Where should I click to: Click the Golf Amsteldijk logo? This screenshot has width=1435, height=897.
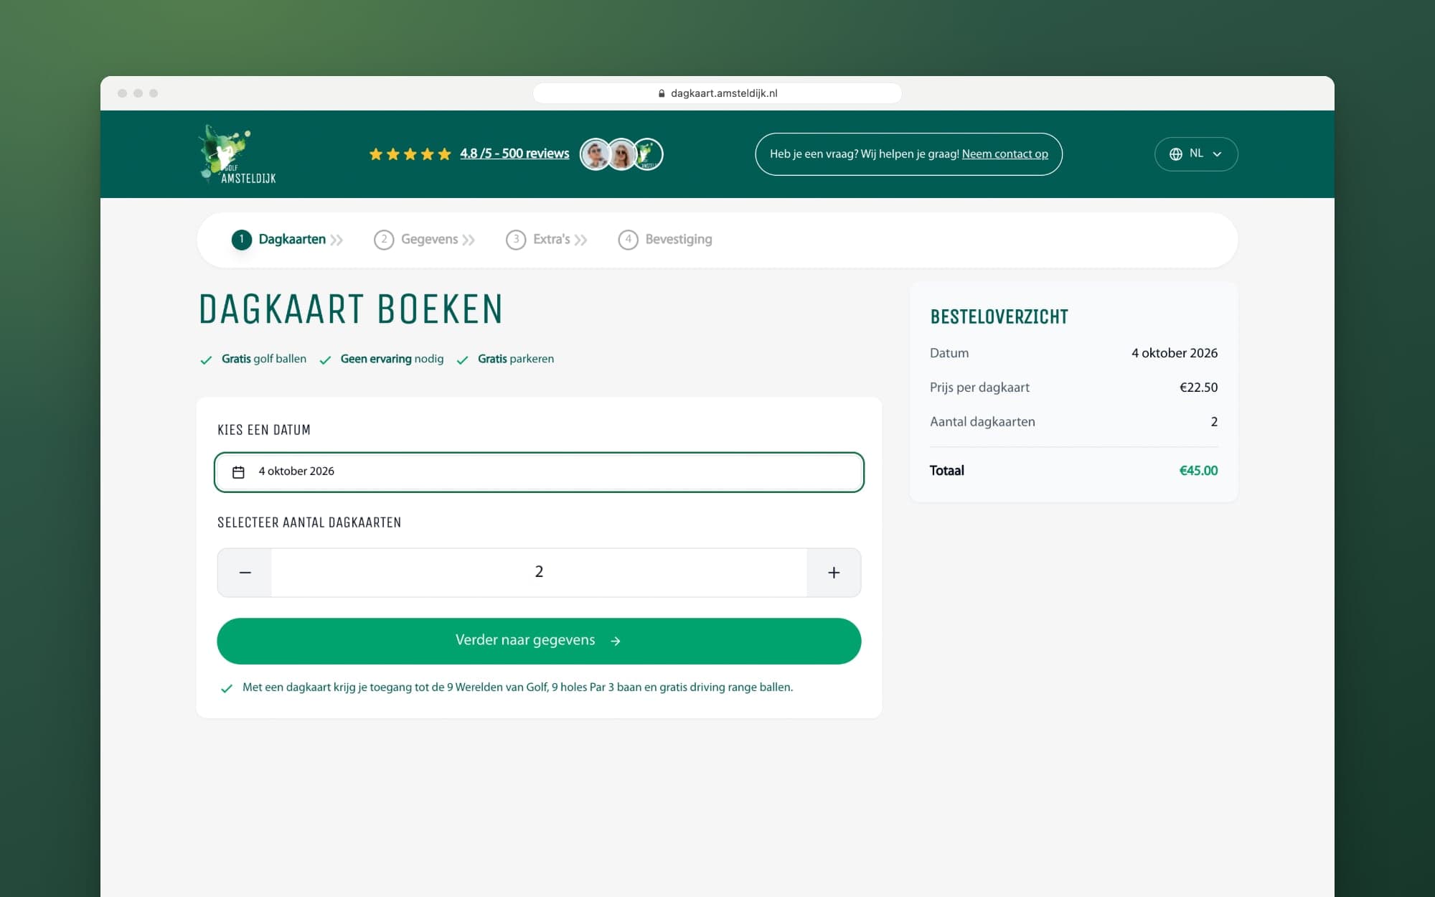(x=237, y=154)
